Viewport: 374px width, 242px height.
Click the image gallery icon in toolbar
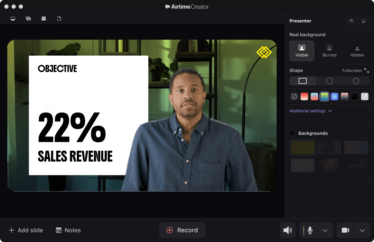click(28, 19)
